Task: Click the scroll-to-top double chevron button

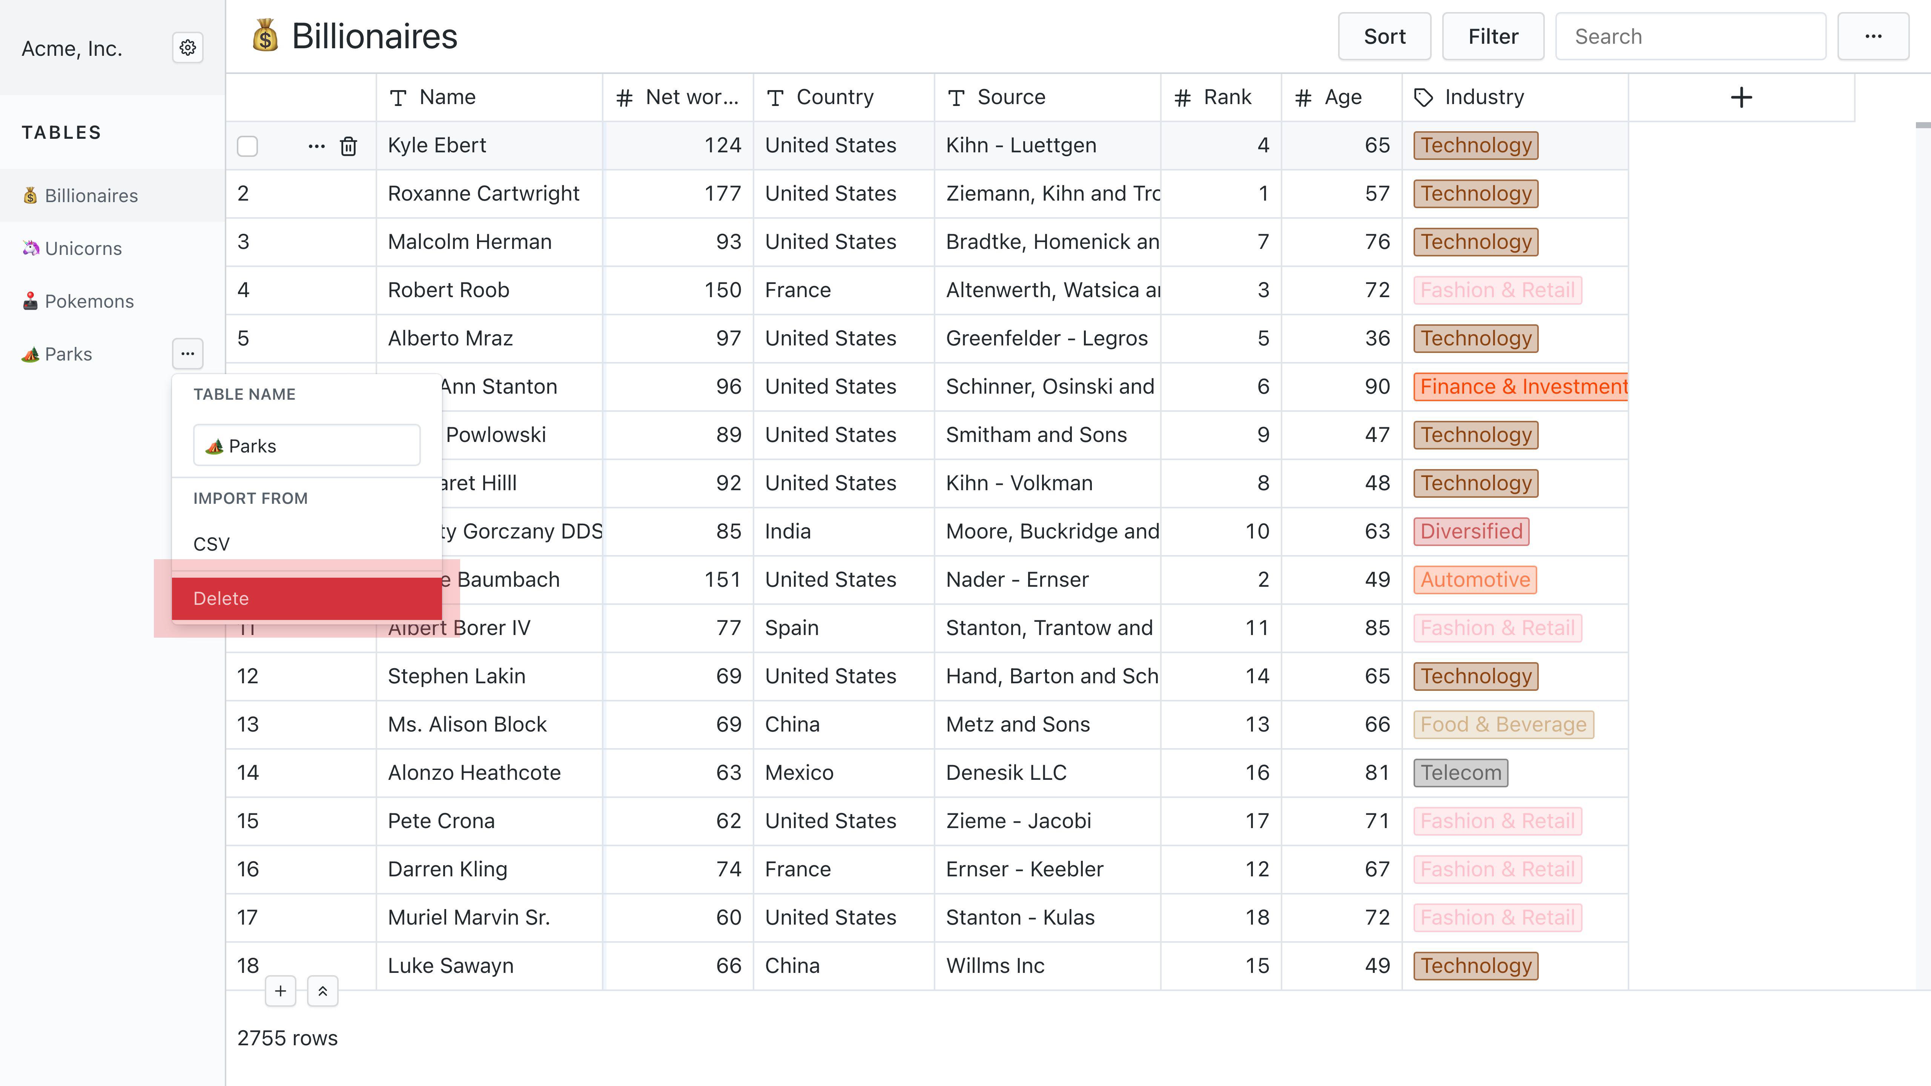Action: 322,991
